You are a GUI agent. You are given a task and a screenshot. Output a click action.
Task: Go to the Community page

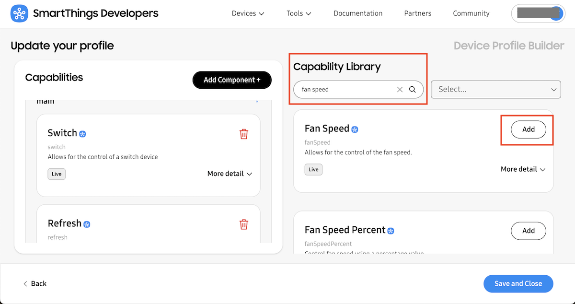471,13
